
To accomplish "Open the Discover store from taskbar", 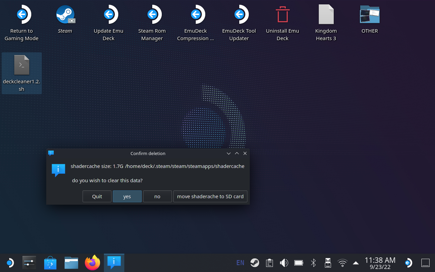I will coord(50,263).
